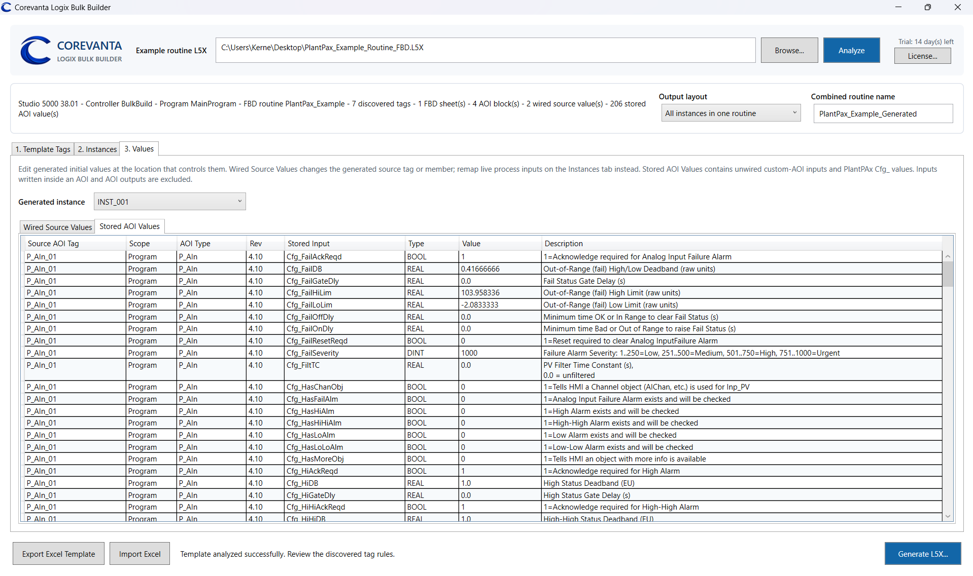
Task: Open the Generated instance dropdown INST_001
Action: point(169,202)
